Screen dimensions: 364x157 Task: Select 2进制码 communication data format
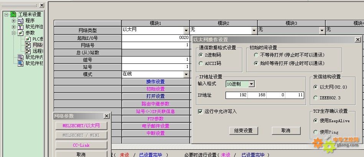[201, 55]
